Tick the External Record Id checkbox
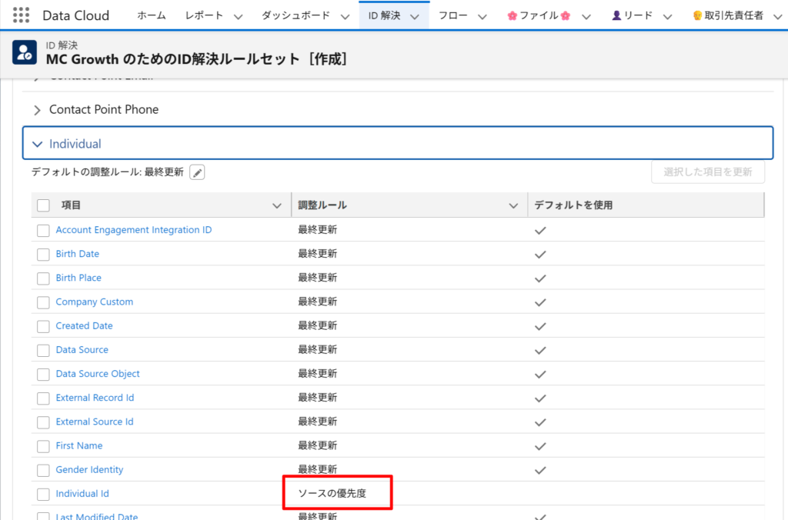This screenshot has width=788, height=520. pyautogui.click(x=43, y=398)
